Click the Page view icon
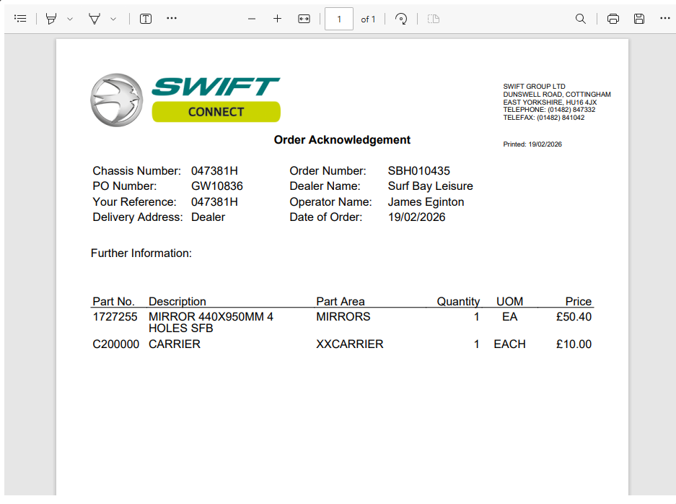This screenshot has width=676, height=504. tap(434, 19)
